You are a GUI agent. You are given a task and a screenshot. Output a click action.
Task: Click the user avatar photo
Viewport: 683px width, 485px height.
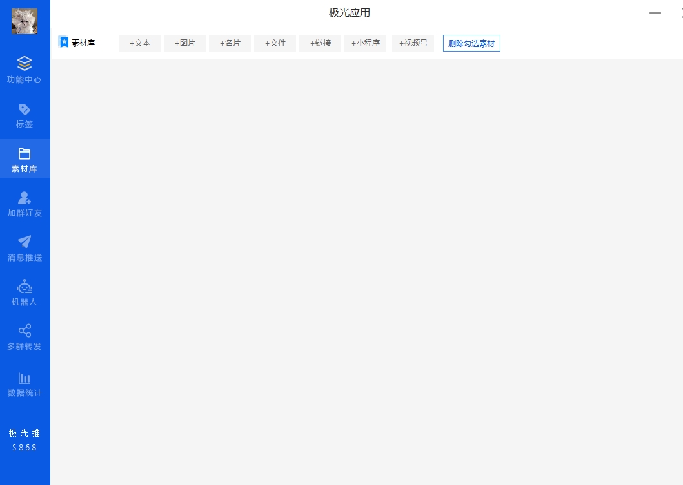25,21
